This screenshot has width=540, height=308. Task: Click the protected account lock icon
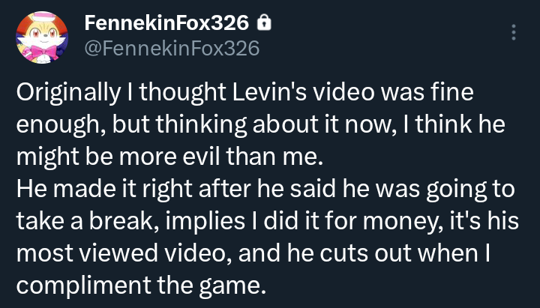tap(263, 24)
